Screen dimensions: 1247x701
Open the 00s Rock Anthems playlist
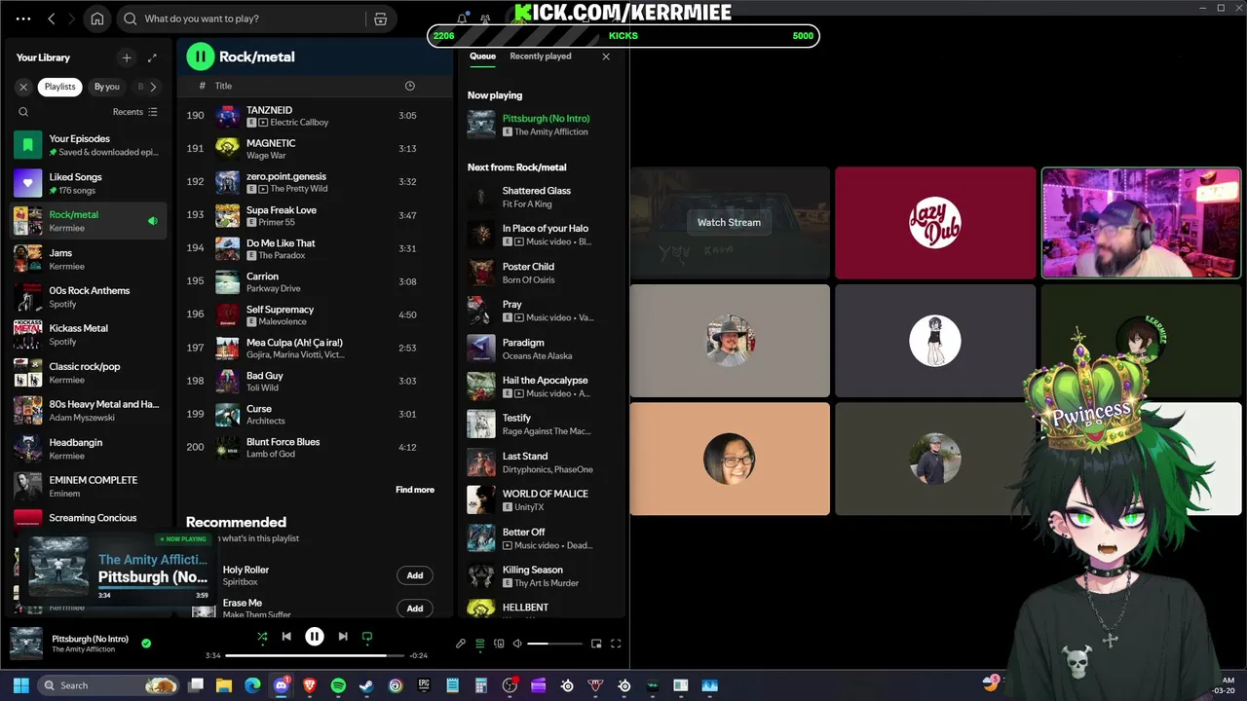89,297
